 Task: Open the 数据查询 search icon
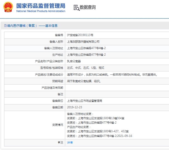point(76,8)
